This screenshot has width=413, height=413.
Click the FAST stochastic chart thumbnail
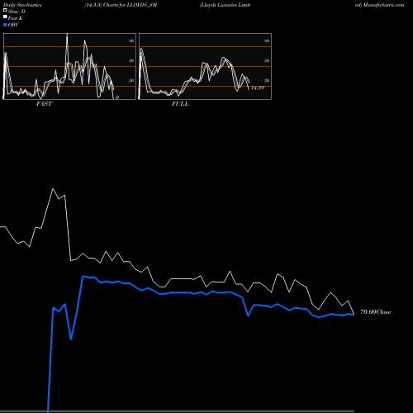[x=69, y=66]
